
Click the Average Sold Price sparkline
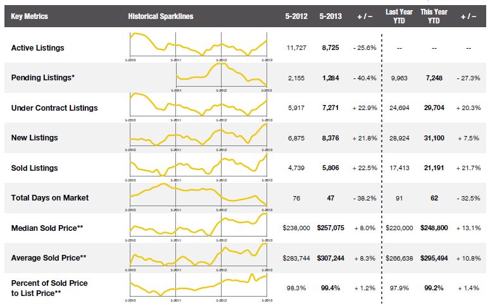[198, 255]
